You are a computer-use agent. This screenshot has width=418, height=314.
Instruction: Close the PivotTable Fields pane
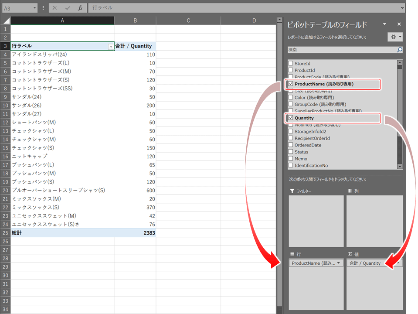coord(399,24)
